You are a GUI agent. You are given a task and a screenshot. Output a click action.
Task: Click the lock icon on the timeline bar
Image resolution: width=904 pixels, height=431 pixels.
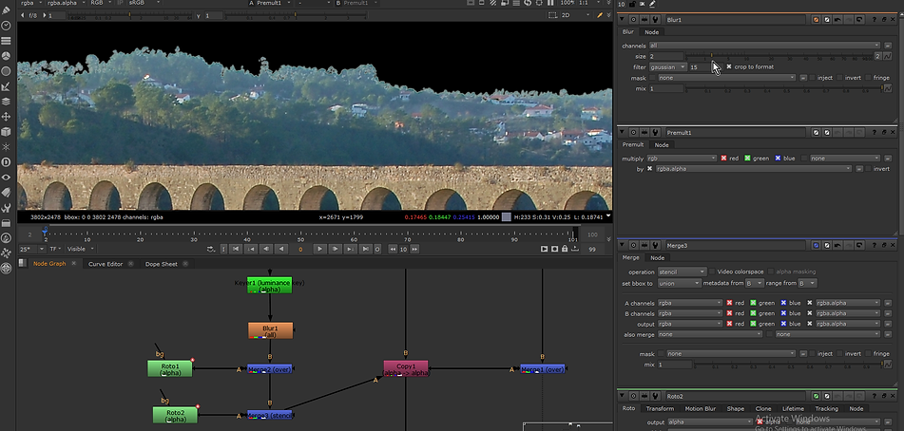pos(565,249)
